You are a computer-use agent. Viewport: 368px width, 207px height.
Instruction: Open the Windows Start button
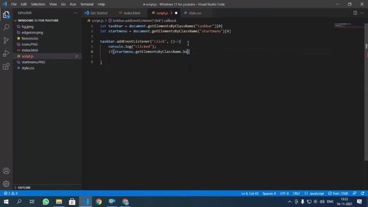coord(6,202)
